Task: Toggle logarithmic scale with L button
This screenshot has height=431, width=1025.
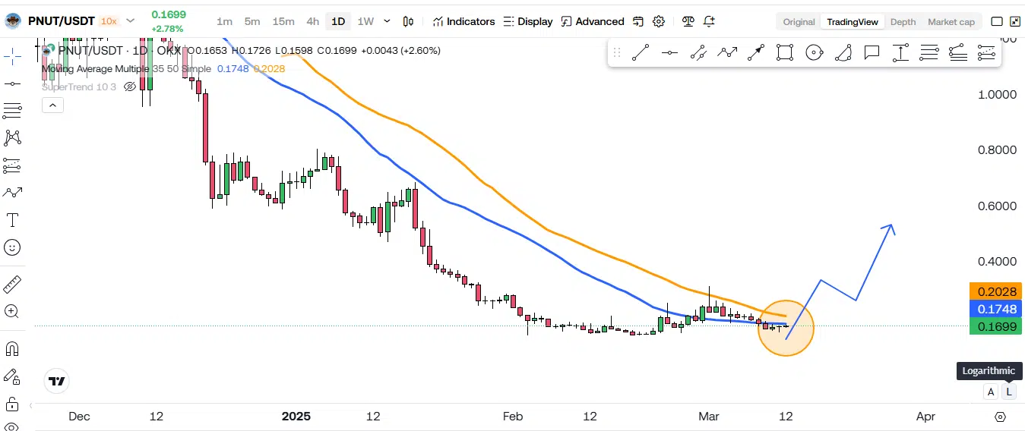Action: tap(1008, 392)
